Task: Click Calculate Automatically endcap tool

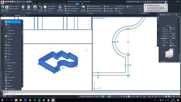Action: pos(94,11)
